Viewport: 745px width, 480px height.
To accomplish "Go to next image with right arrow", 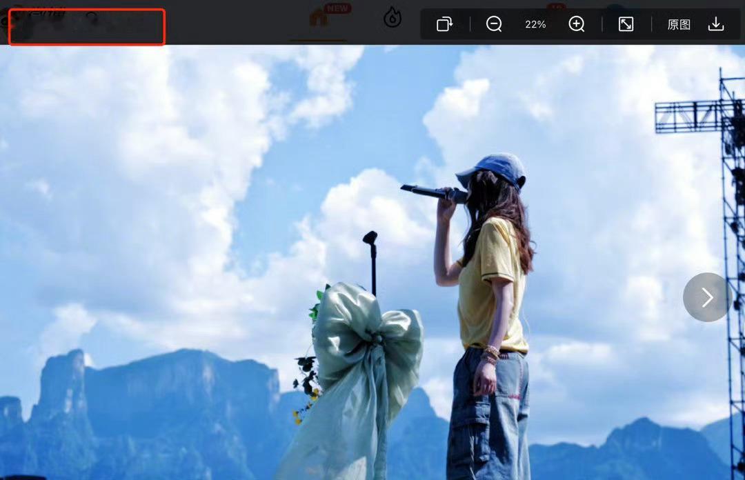I will [x=708, y=297].
